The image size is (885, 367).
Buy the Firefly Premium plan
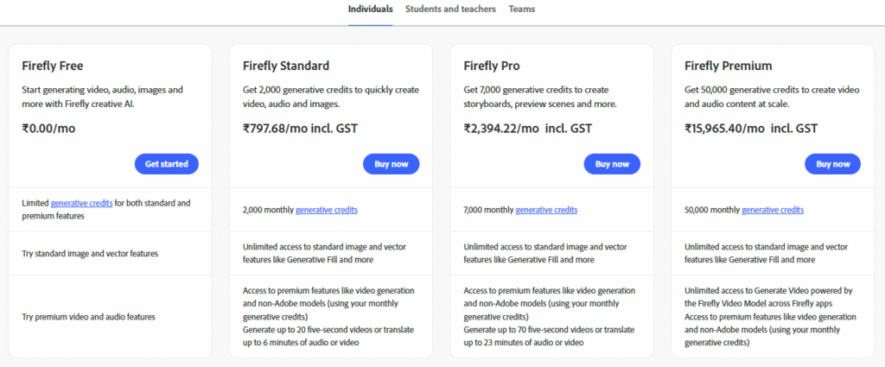click(832, 164)
